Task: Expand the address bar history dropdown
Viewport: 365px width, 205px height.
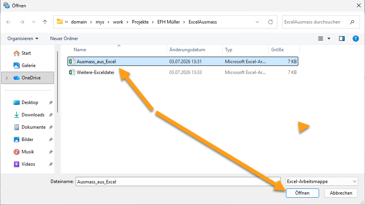Action: coord(257,22)
